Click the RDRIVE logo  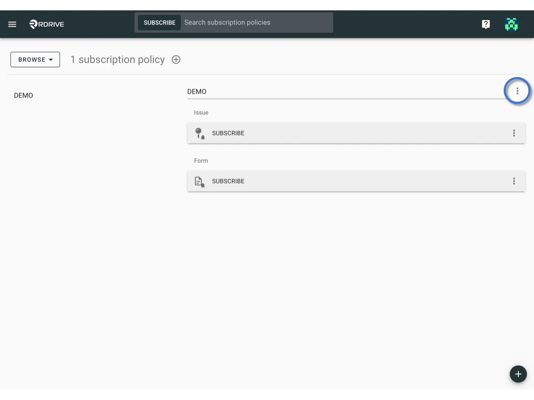pos(46,23)
